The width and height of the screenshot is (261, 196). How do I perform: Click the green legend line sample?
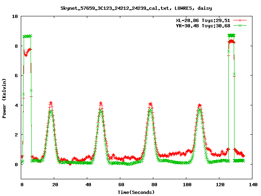pyautogui.click(x=240, y=26)
